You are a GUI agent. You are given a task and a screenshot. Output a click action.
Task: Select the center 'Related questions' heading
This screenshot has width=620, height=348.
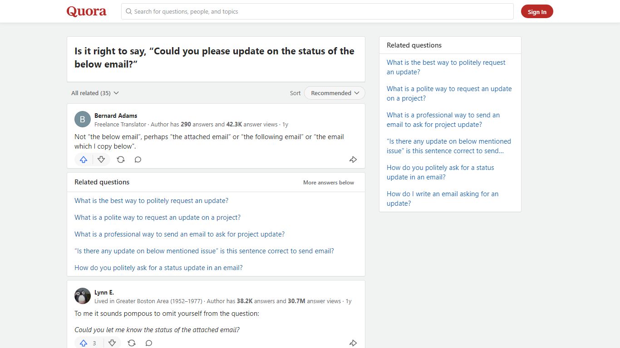[102, 182]
